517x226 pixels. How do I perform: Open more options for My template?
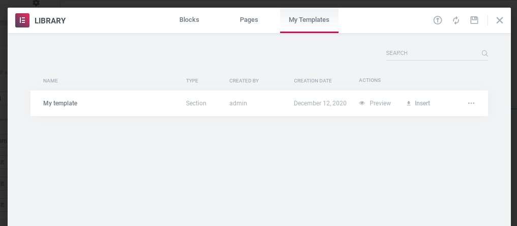coord(471,103)
